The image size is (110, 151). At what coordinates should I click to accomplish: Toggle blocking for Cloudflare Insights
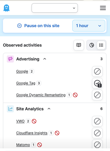click(x=97, y=133)
